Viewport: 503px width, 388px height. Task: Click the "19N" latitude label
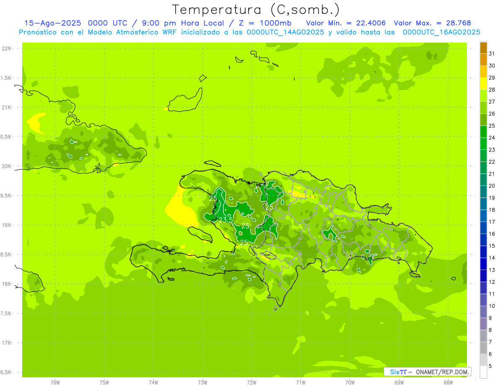pos(7,225)
